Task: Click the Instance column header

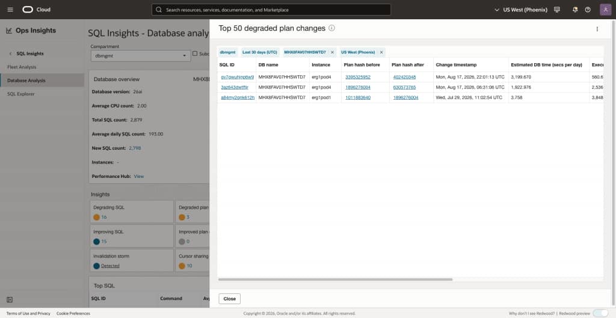Action: pyautogui.click(x=321, y=65)
